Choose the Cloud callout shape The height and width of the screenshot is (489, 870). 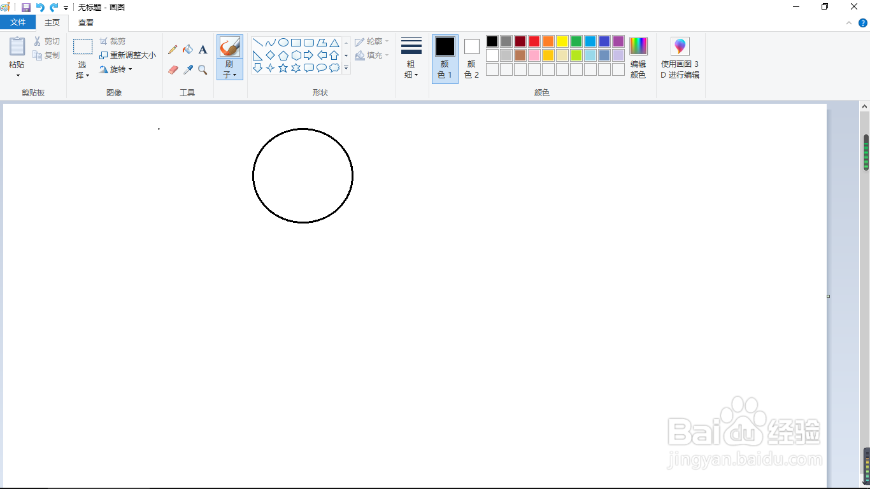coord(334,67)
